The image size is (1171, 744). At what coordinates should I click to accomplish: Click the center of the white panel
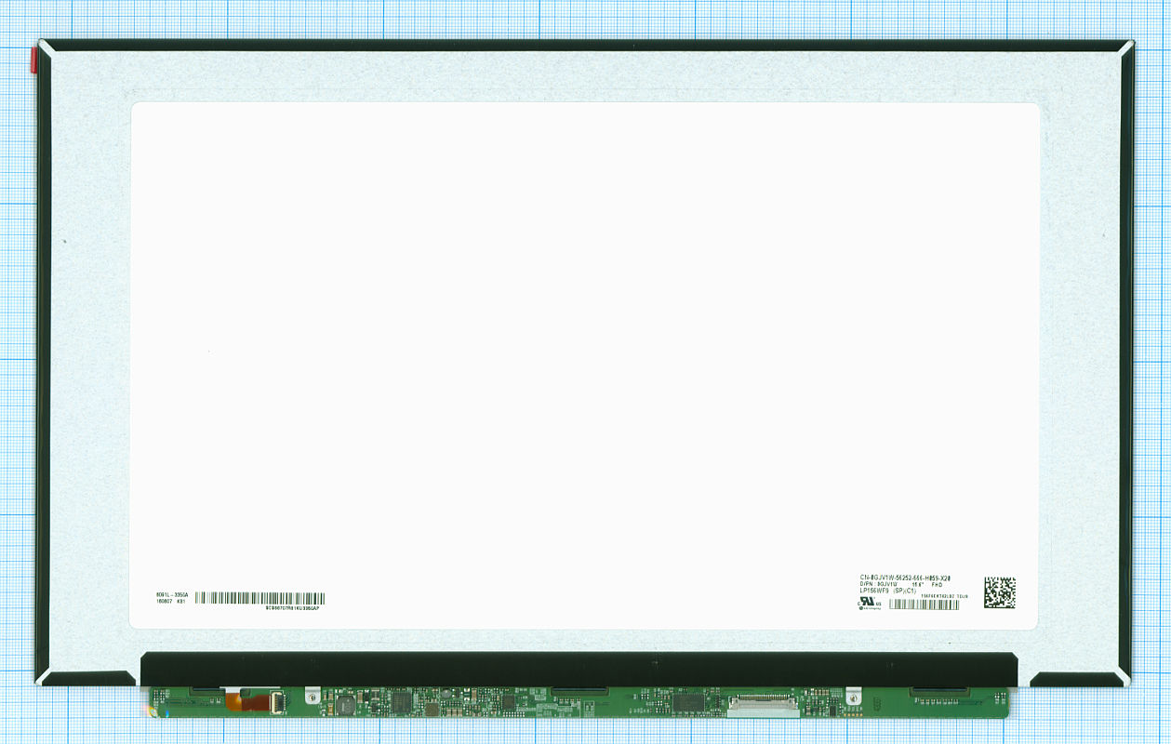tap(585, 365)
